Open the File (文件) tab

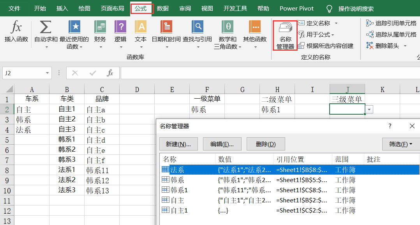tap(14, 9)
